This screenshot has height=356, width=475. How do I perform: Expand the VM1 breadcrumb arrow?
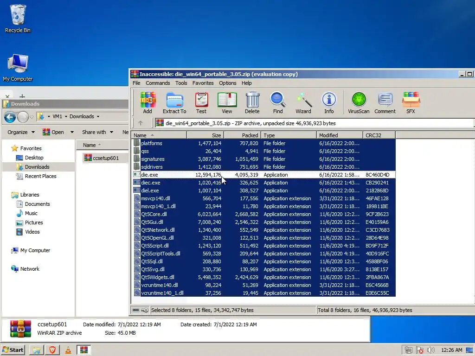pos(66,116)
